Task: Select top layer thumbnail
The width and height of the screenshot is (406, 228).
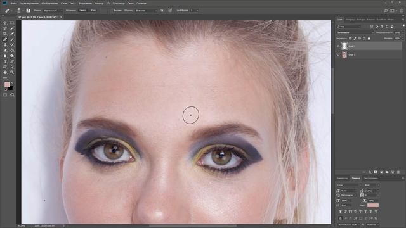Action: pyautogui.click(x=344, y=46)
